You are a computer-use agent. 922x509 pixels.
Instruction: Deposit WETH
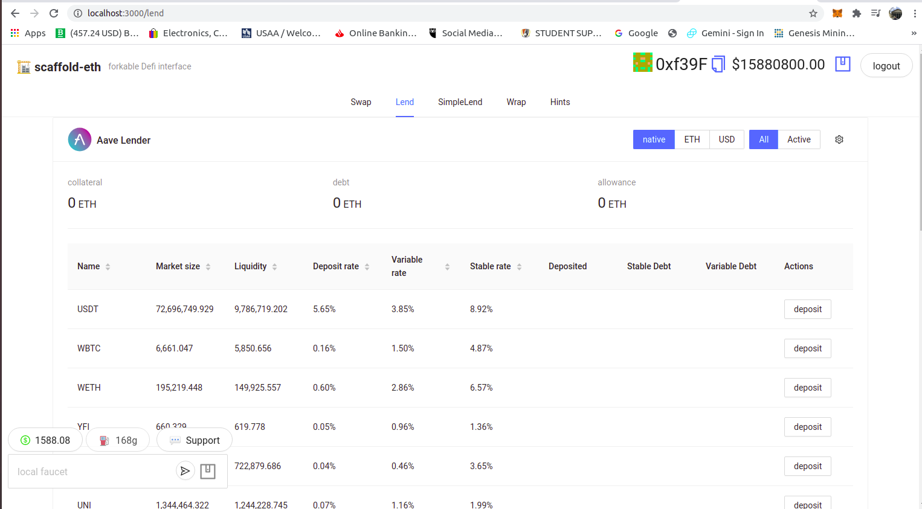pos(808,388)
